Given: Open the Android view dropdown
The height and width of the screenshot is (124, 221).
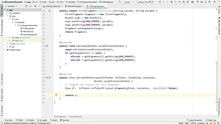Looking at the screenshot, I should click(x=11, y=6).
